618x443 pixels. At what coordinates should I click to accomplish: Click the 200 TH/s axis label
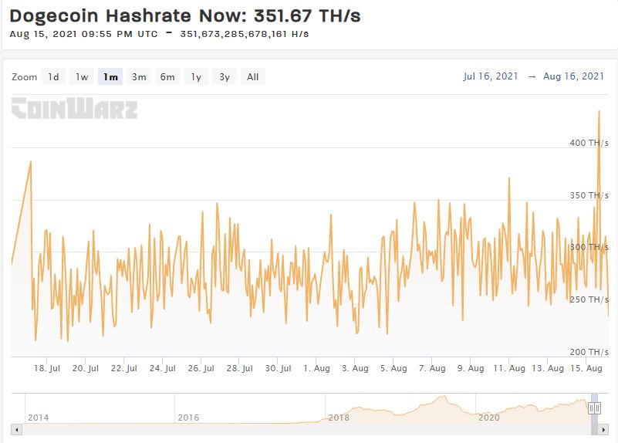tap(589, 352)
